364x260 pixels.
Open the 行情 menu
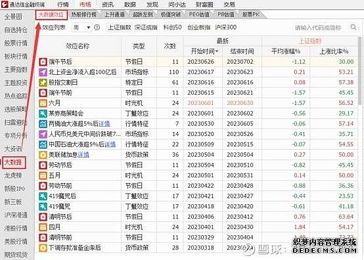click(62, 5)
